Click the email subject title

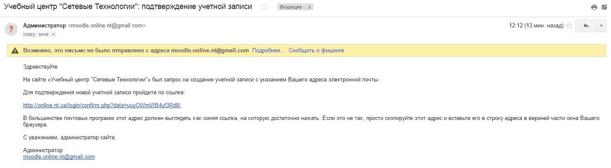tap(128, 7)
